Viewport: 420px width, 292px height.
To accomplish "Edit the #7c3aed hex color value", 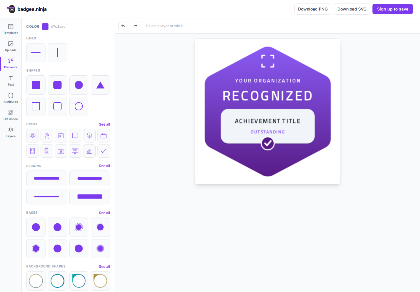I will point(58,27).
